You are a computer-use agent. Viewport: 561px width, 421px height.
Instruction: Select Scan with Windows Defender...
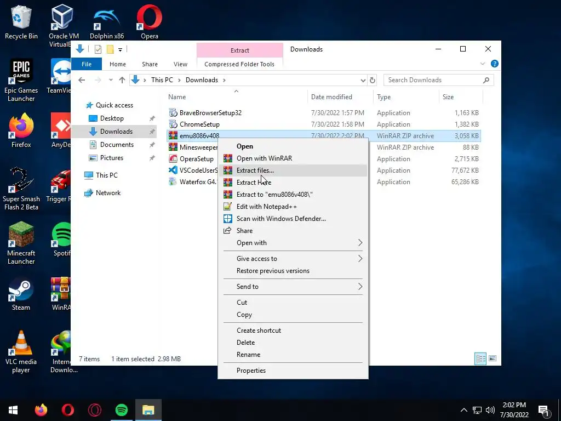[293, 219]
